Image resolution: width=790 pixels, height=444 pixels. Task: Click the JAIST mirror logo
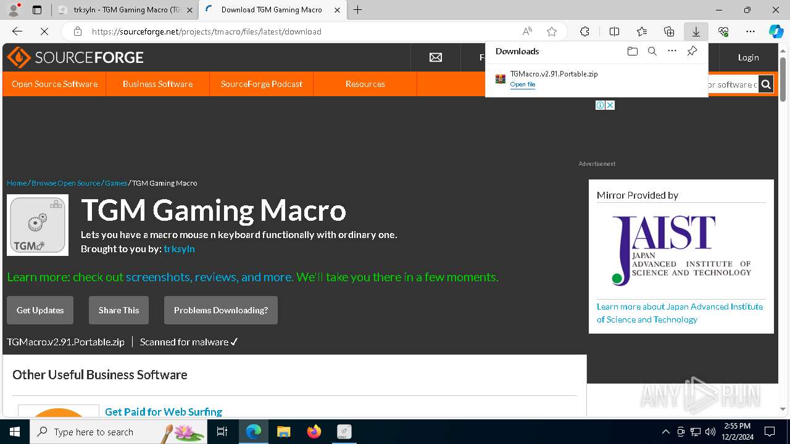point(681,250)
